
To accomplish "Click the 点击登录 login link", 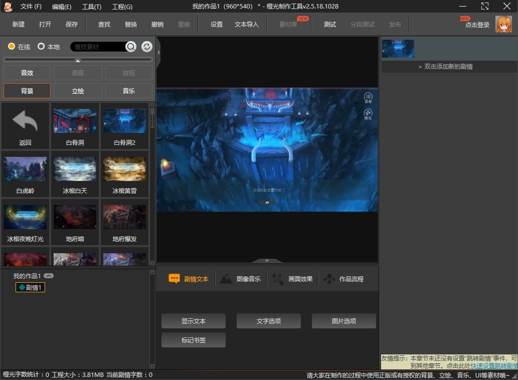I will 476,24.
